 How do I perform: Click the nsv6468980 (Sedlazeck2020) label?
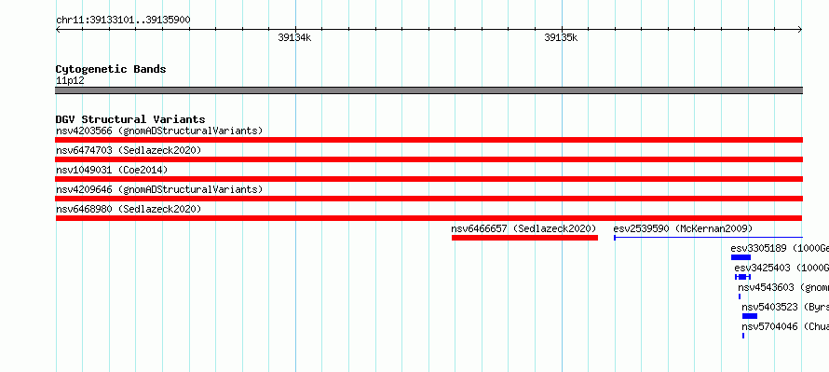pyautogui.click(x=129, y=209)
